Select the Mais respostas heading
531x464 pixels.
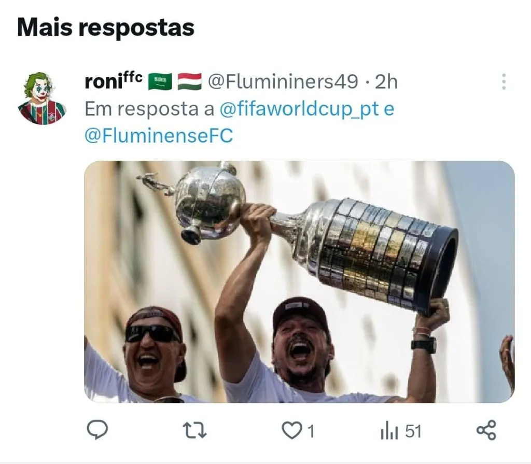[106, 27]
